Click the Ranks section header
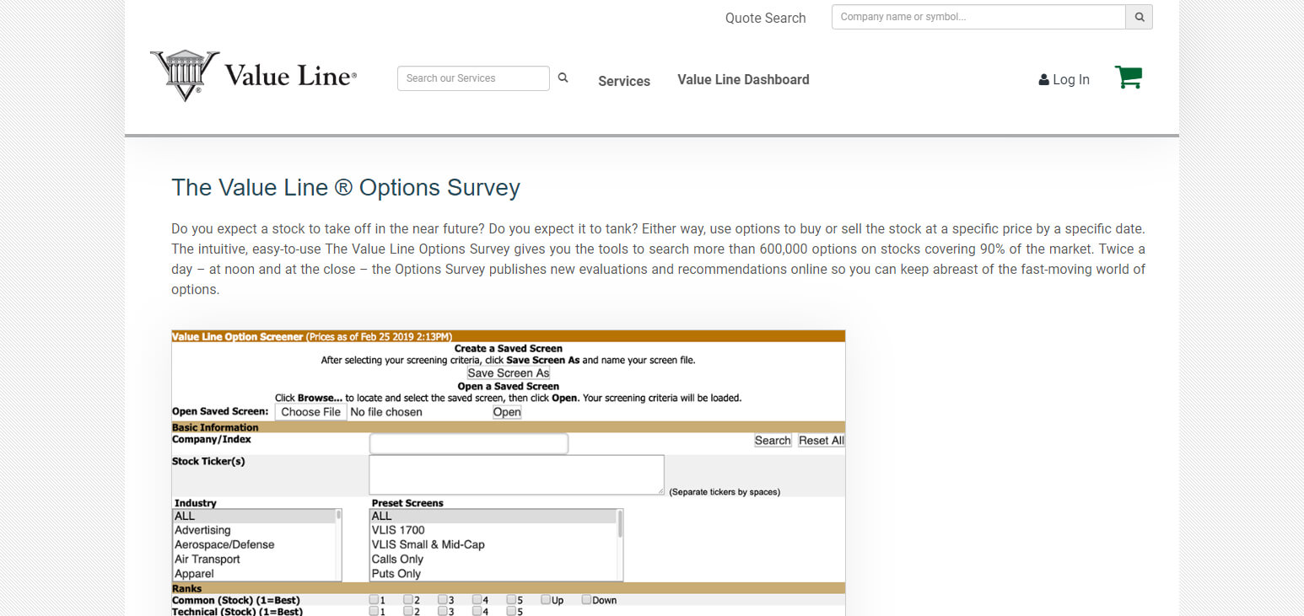 pos(508,588)
